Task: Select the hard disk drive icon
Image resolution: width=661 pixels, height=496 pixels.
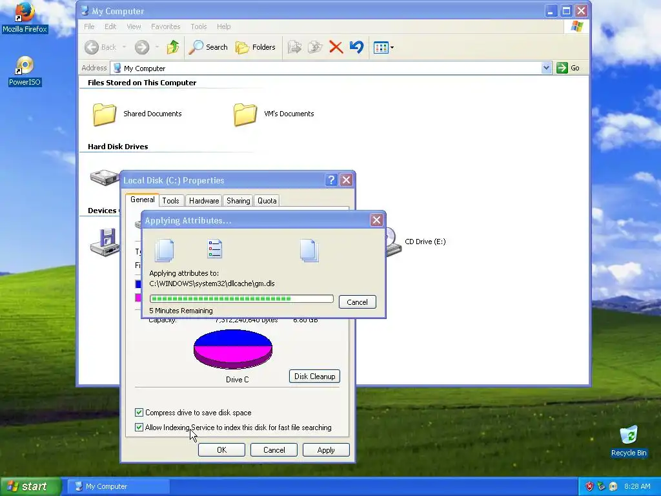Action: click(x=104, y=177)
